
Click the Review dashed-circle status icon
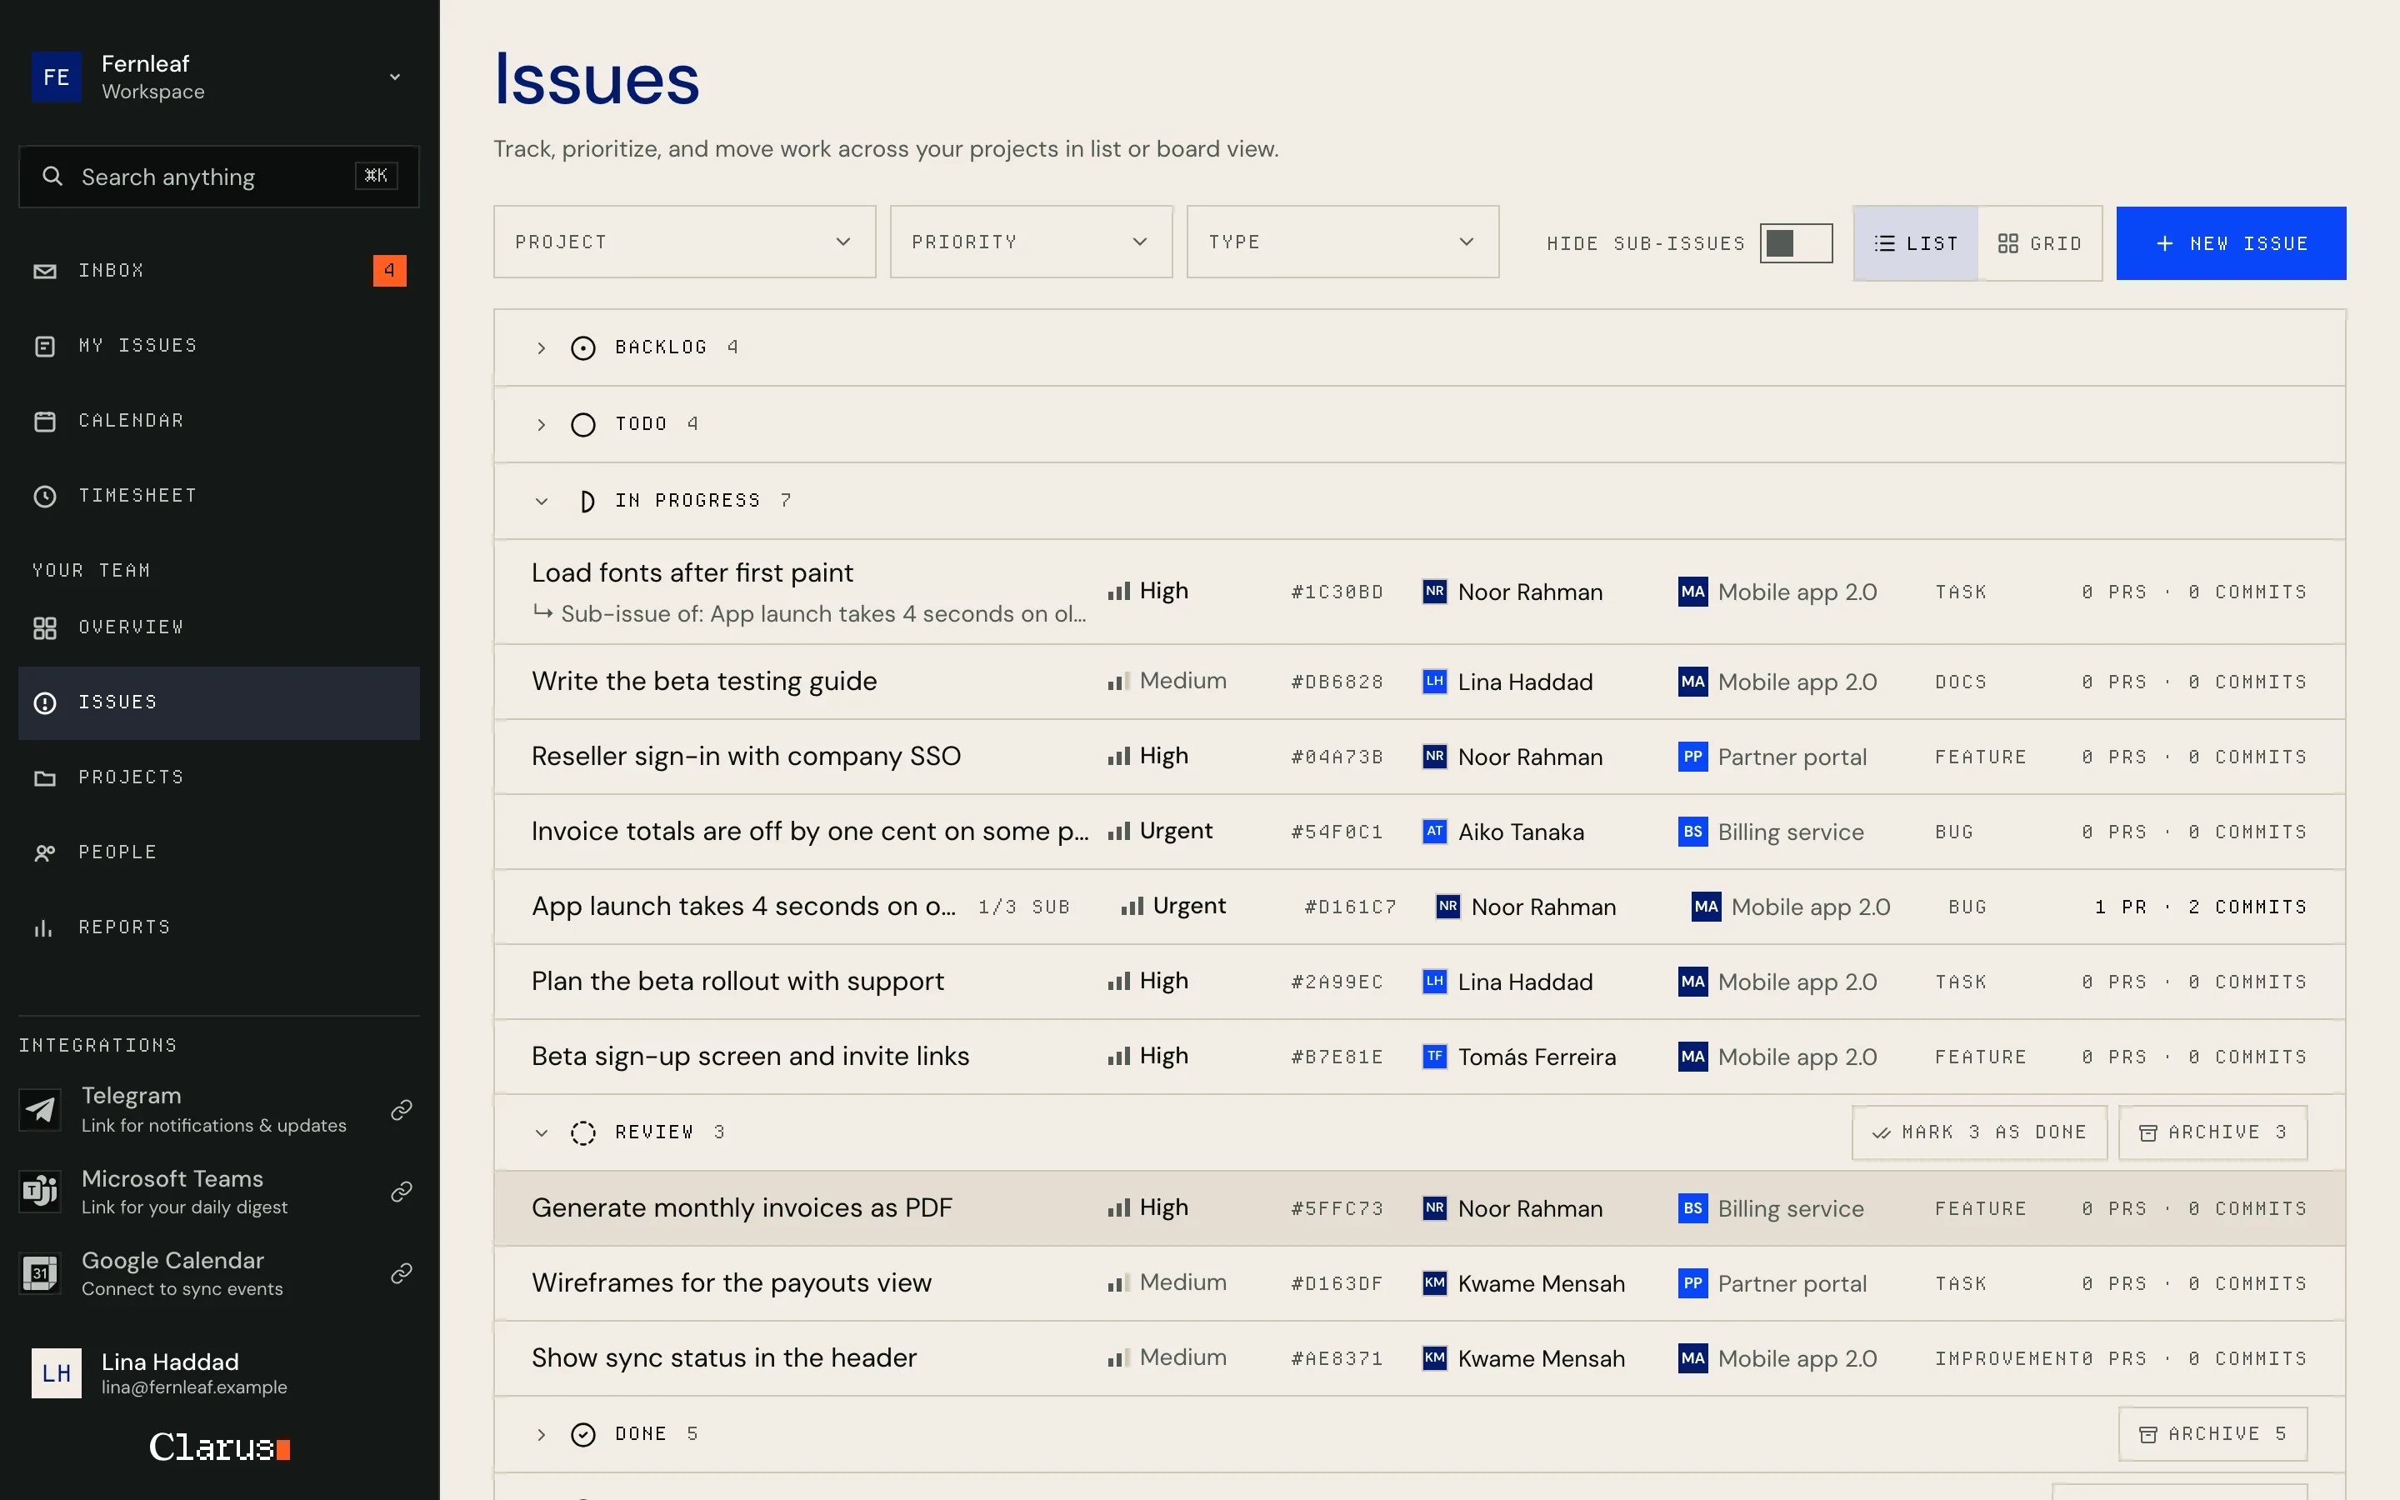click(583, 1133)
